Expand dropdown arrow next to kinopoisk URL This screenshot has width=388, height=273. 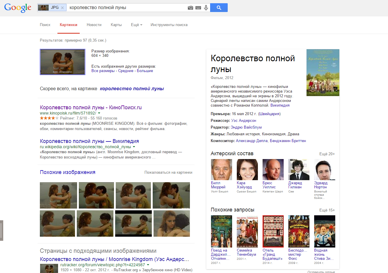point(99,113)
